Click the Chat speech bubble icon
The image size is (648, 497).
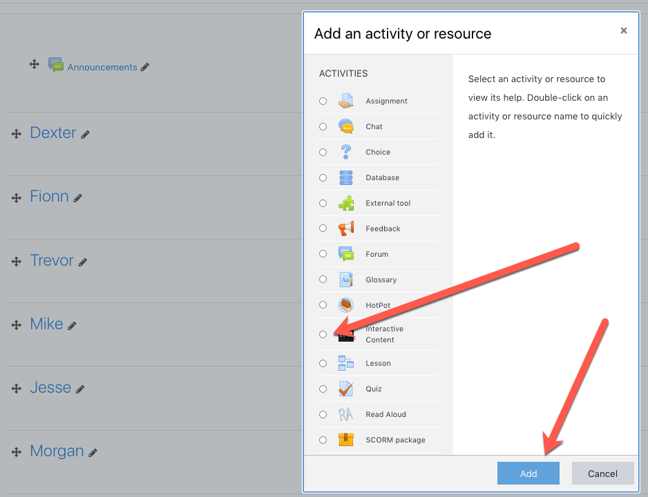[346, 127]
